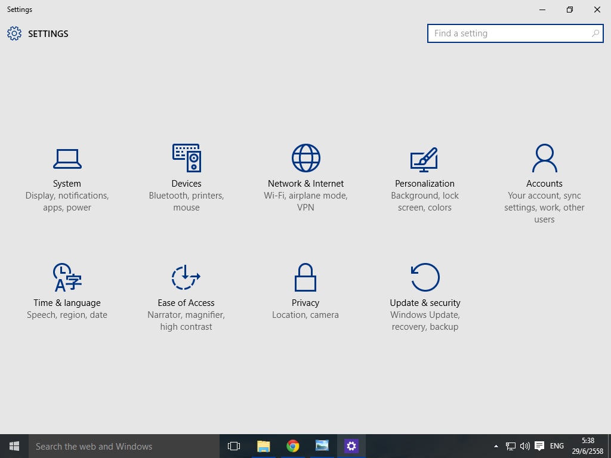
Task: Open the Ease of Access icon
Action: (x=186, y=277)
